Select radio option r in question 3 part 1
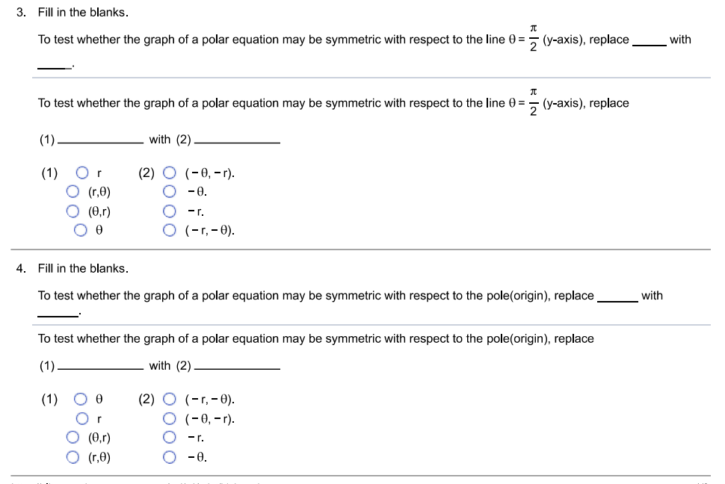725x484 pixels. pyautogui.click(x=82, y=173)
